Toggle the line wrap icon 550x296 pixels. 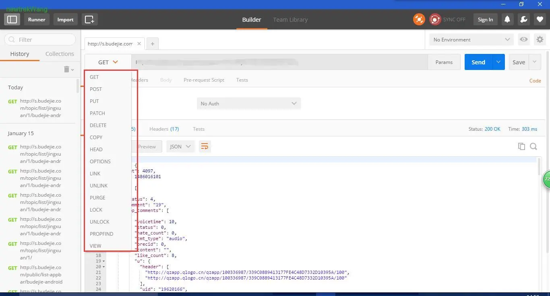tap(205, 146)
